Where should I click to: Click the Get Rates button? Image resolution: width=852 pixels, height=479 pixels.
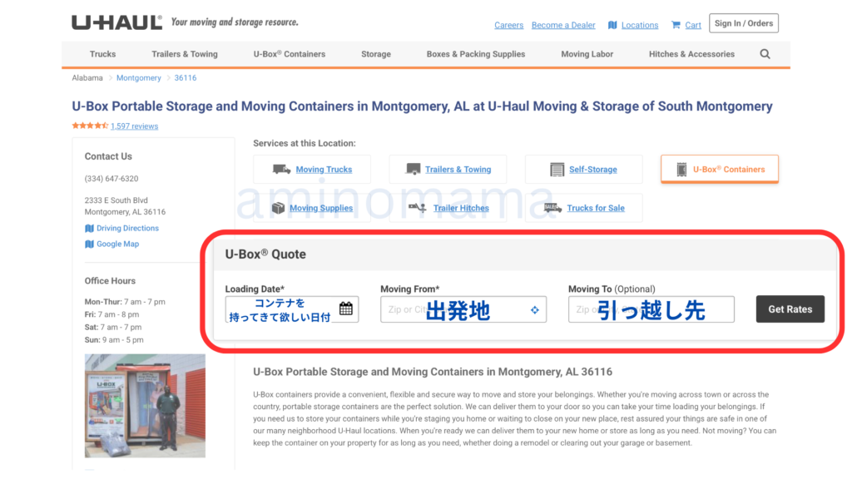[x=790, y=309]
